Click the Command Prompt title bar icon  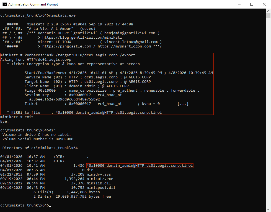tap(4, 4)
